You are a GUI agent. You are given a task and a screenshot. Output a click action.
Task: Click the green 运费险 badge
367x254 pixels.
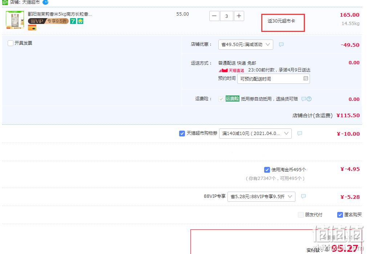pyautogui.click(x=233, y=99)
